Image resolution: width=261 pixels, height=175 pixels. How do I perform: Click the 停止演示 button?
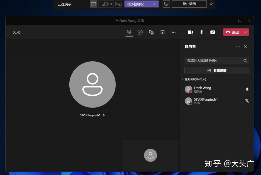click(189, 4)
